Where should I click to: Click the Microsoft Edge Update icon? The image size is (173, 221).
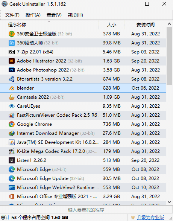click(x=12, y=178)
